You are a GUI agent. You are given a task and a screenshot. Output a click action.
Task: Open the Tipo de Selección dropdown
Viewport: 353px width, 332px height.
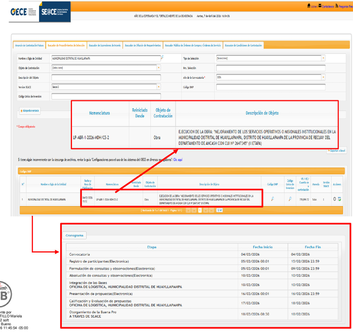[x=323, y=58]
